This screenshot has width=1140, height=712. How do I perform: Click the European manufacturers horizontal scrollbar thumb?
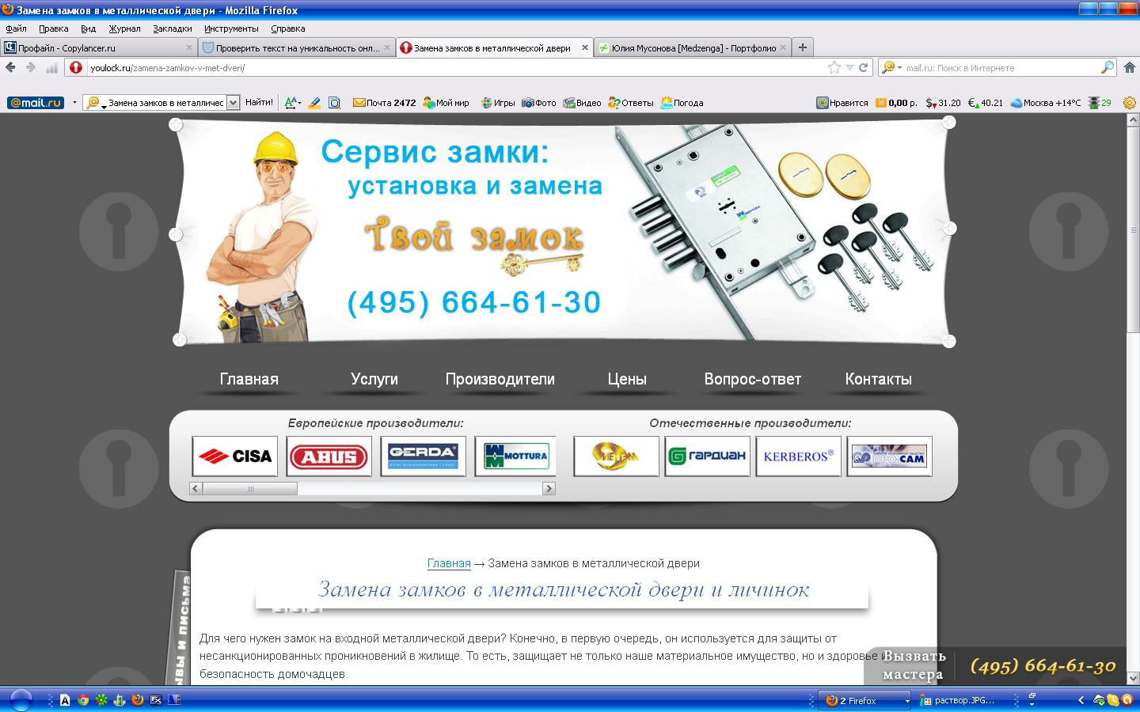(x=250, y=489)
